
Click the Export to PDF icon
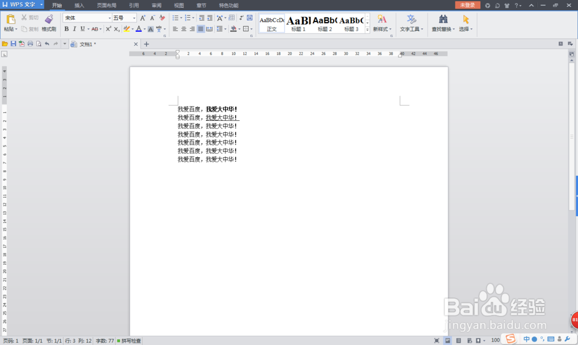tap(22, 44)
